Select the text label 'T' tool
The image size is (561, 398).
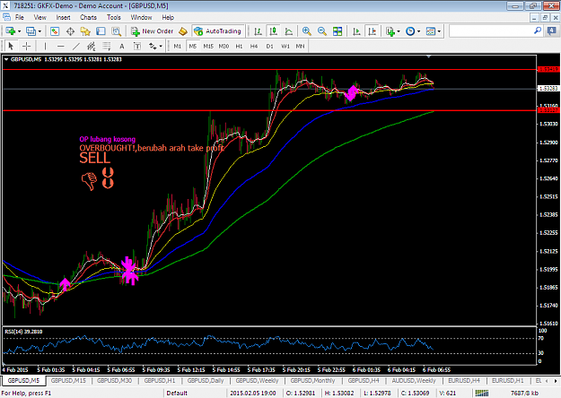point(137,46)
